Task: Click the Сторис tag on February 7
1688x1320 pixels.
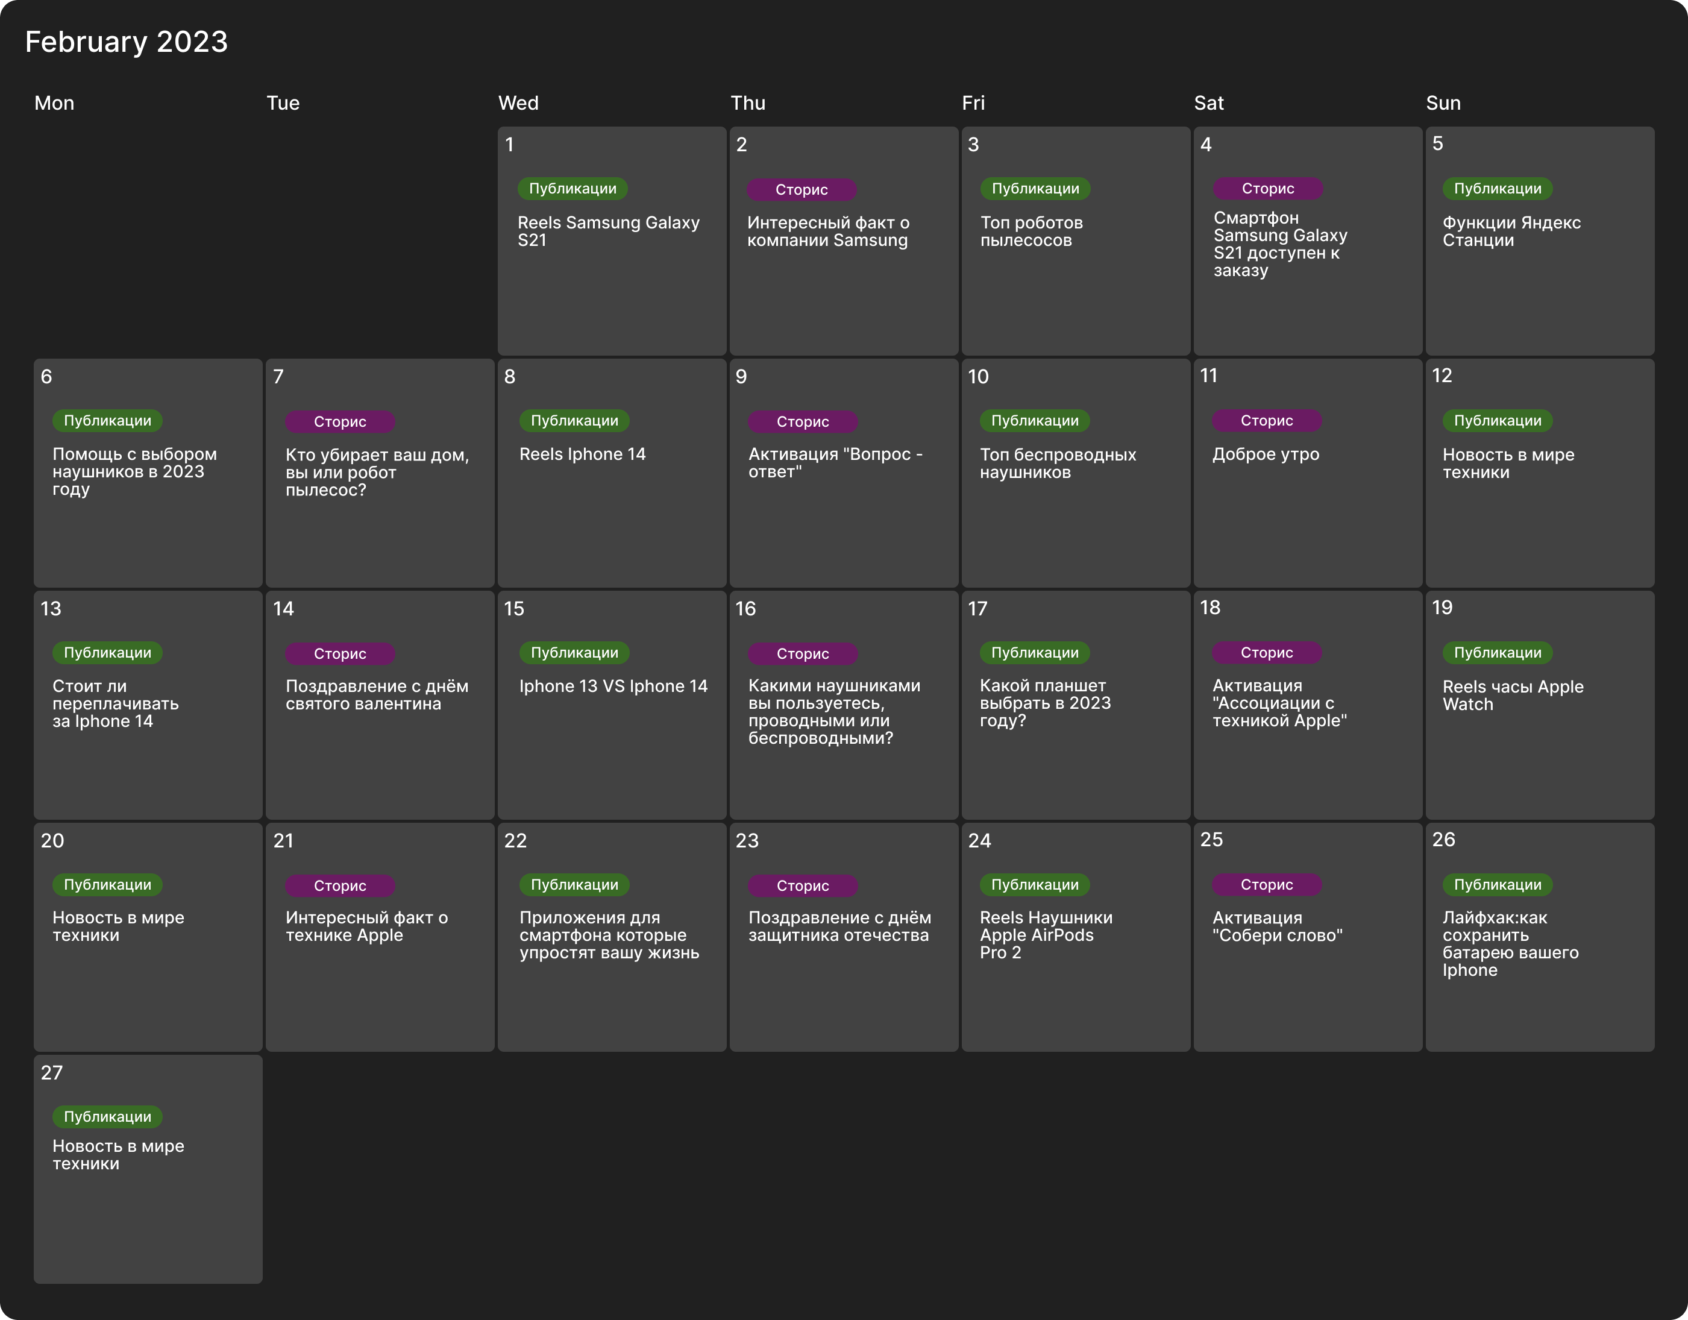Action: pos(340,422)
